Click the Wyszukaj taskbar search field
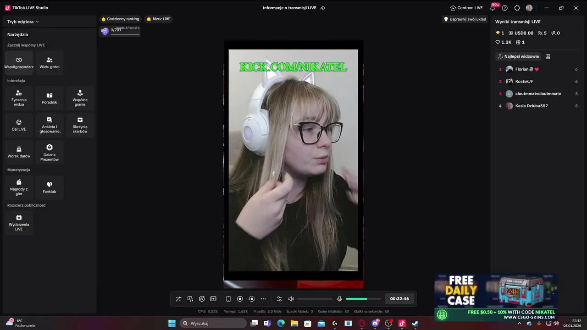The height and width of the screenshot is (330, 587). (213, 324)
